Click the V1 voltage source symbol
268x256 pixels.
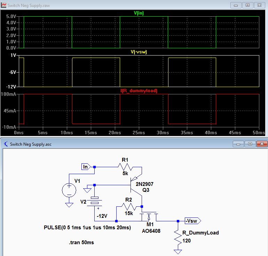69,190
